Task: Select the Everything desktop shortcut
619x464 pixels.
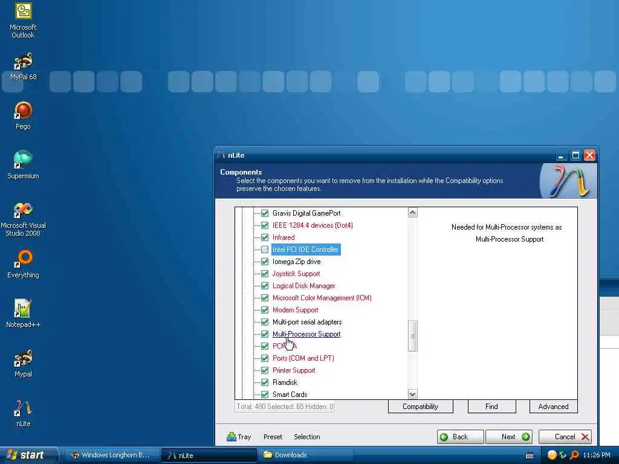Action: [23, 264]
